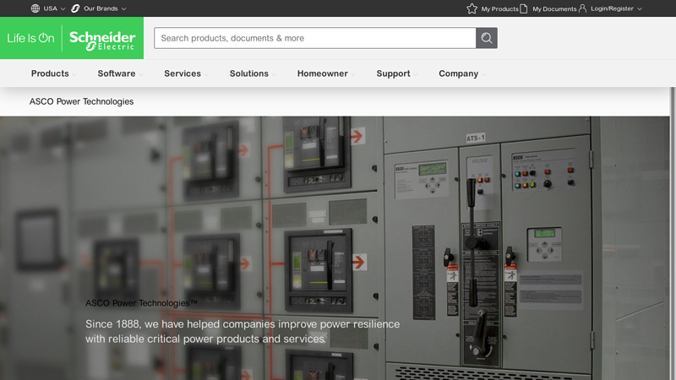This screenshot has height=380, width=676.
Task: Open My Products link
Action: coord(499,8)
